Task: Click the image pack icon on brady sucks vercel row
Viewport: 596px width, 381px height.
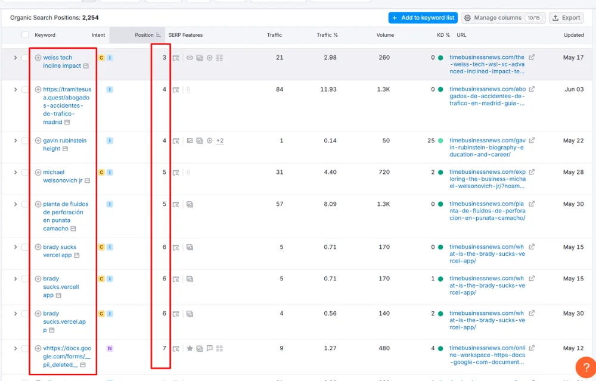Action: point(190,246)
